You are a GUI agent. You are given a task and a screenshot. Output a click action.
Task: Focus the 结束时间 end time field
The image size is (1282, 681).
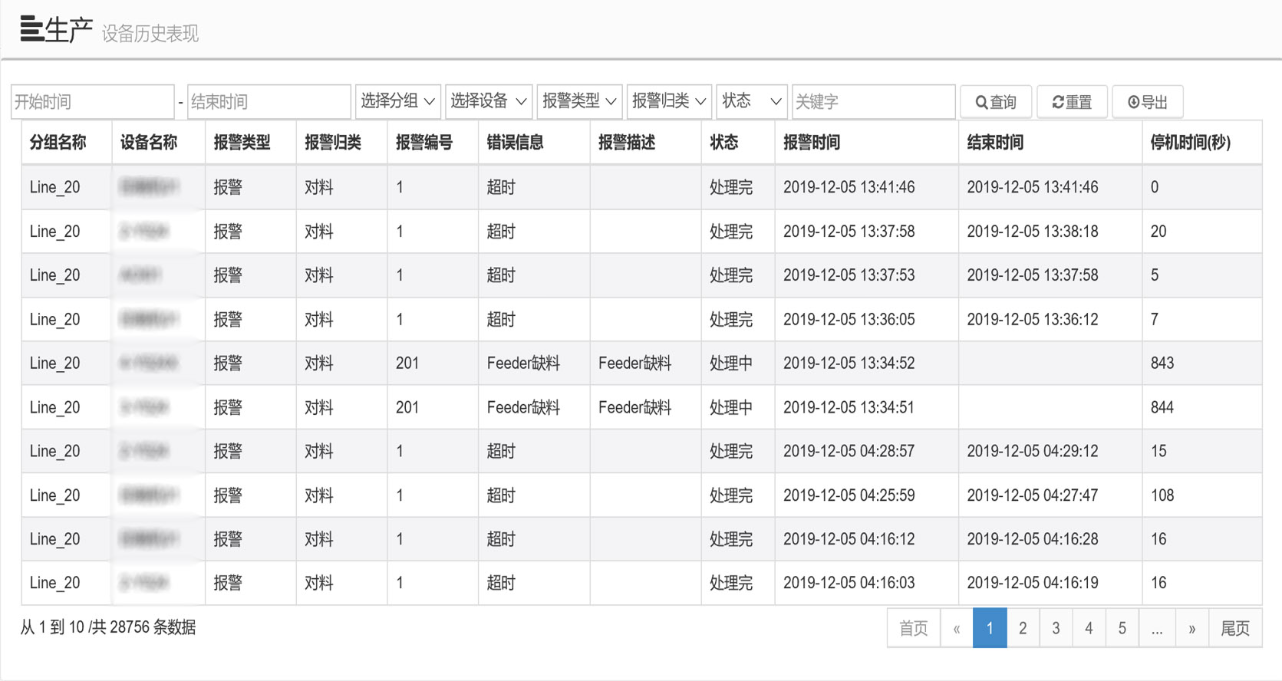click(x=269, y=102)
